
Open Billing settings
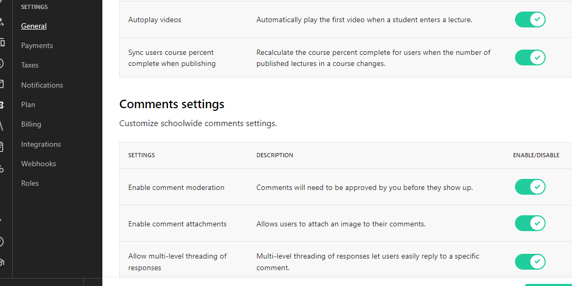click(x=31, y=124)
